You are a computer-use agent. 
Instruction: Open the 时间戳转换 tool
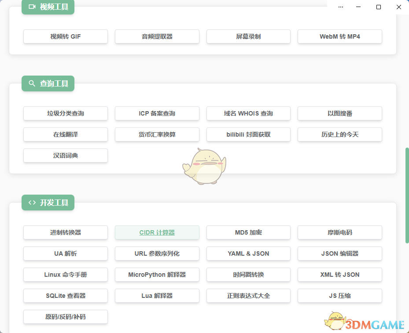(x=248, y=275)
